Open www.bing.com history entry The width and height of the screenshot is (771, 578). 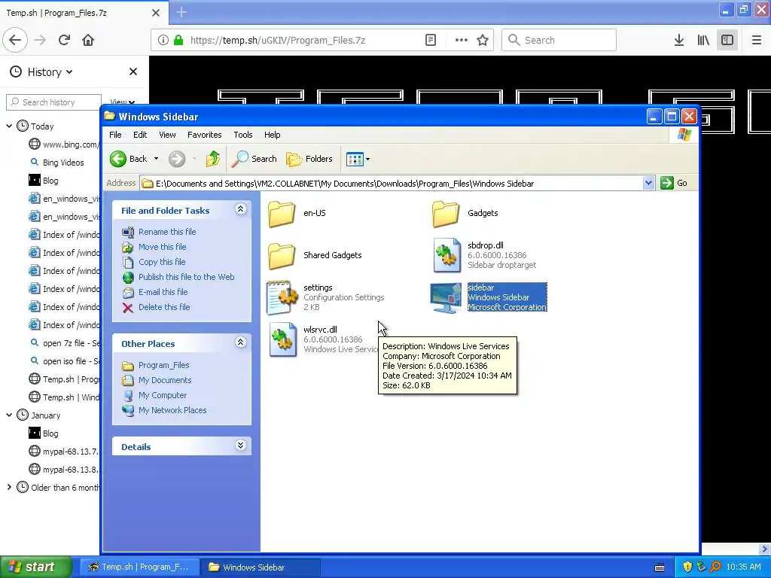(64, 144)
